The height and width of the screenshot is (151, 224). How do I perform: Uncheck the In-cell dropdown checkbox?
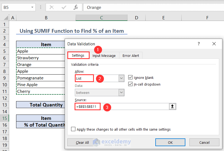click(x=130, y=84)
